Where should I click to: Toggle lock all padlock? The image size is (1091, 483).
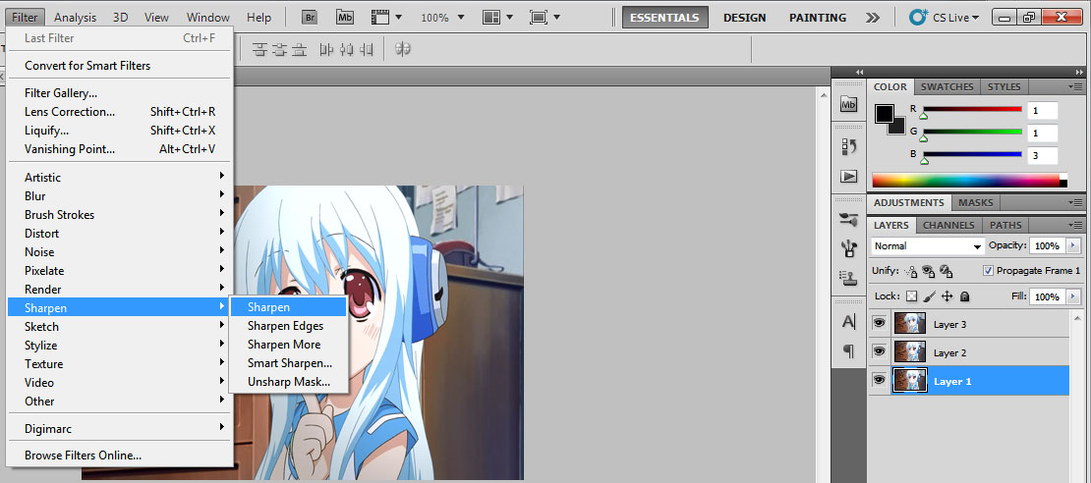coord(964,296)
